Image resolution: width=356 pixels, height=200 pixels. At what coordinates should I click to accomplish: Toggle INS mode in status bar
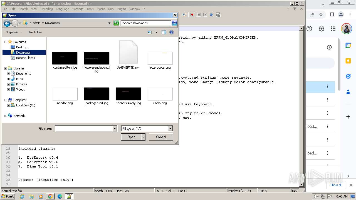tap(294, 191)
